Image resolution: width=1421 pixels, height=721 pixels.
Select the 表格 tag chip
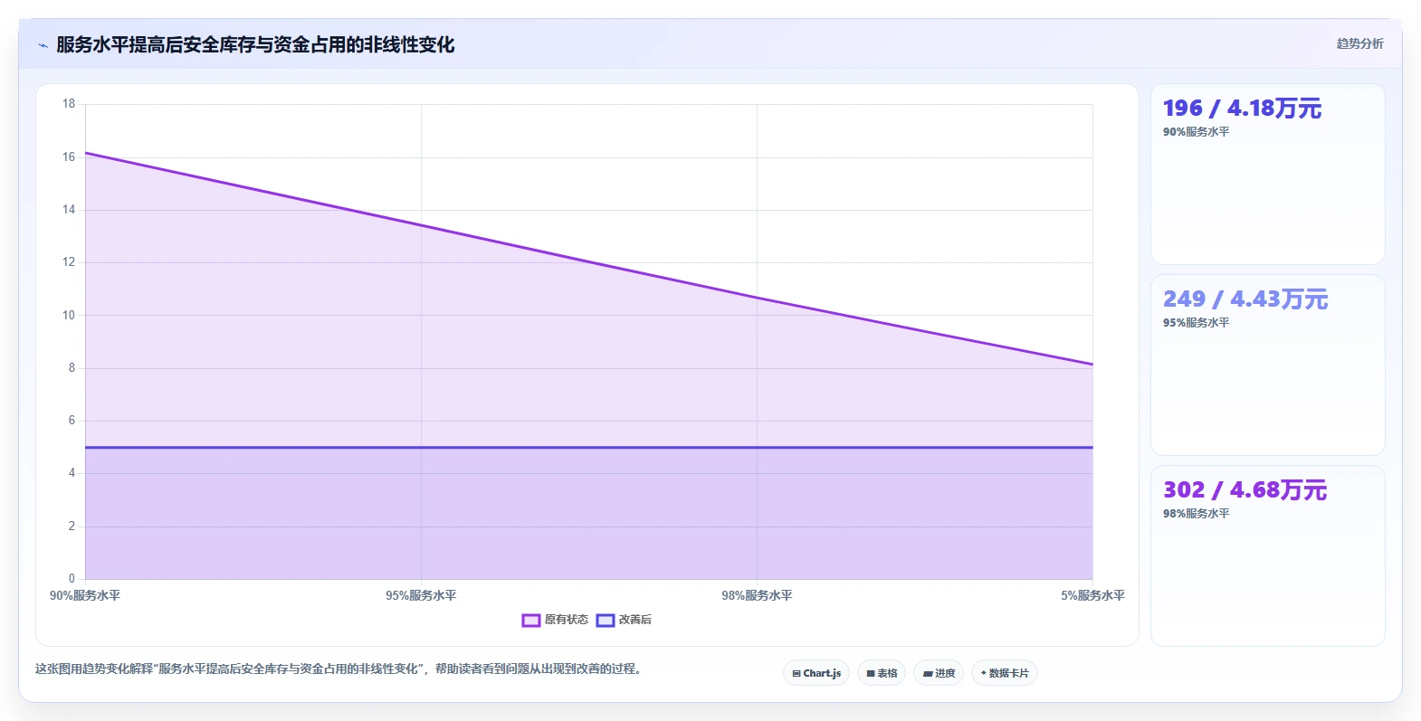pyautogui.click(x=882, y=673)
